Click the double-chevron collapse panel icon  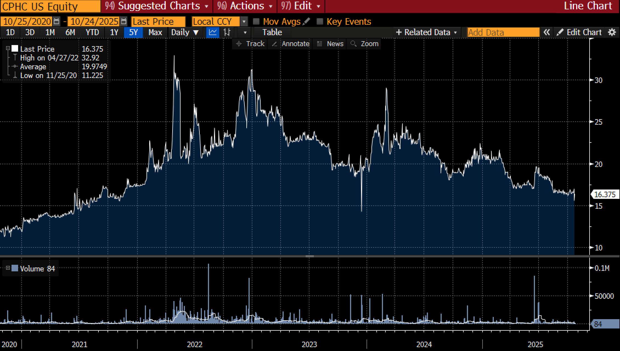click(x=546, y=32)
